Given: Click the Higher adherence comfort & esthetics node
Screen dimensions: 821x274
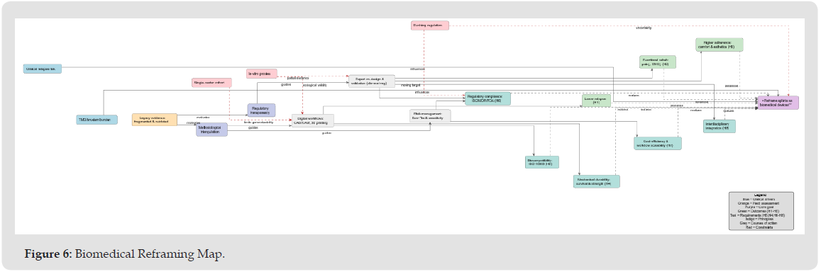Looking at the screenshot, I should click(720, 45).
